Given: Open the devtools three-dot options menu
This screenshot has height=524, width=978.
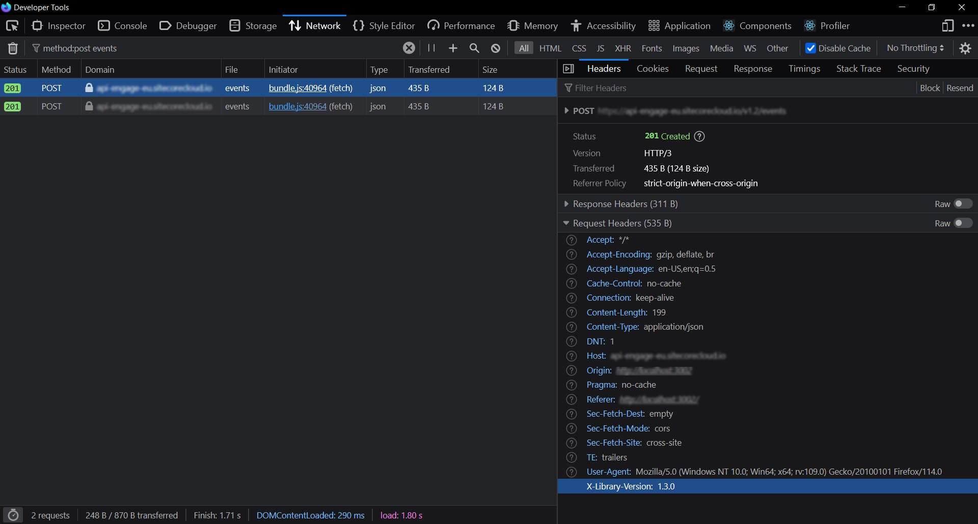Looking at the screenshot, I should (x=968, y=25).
